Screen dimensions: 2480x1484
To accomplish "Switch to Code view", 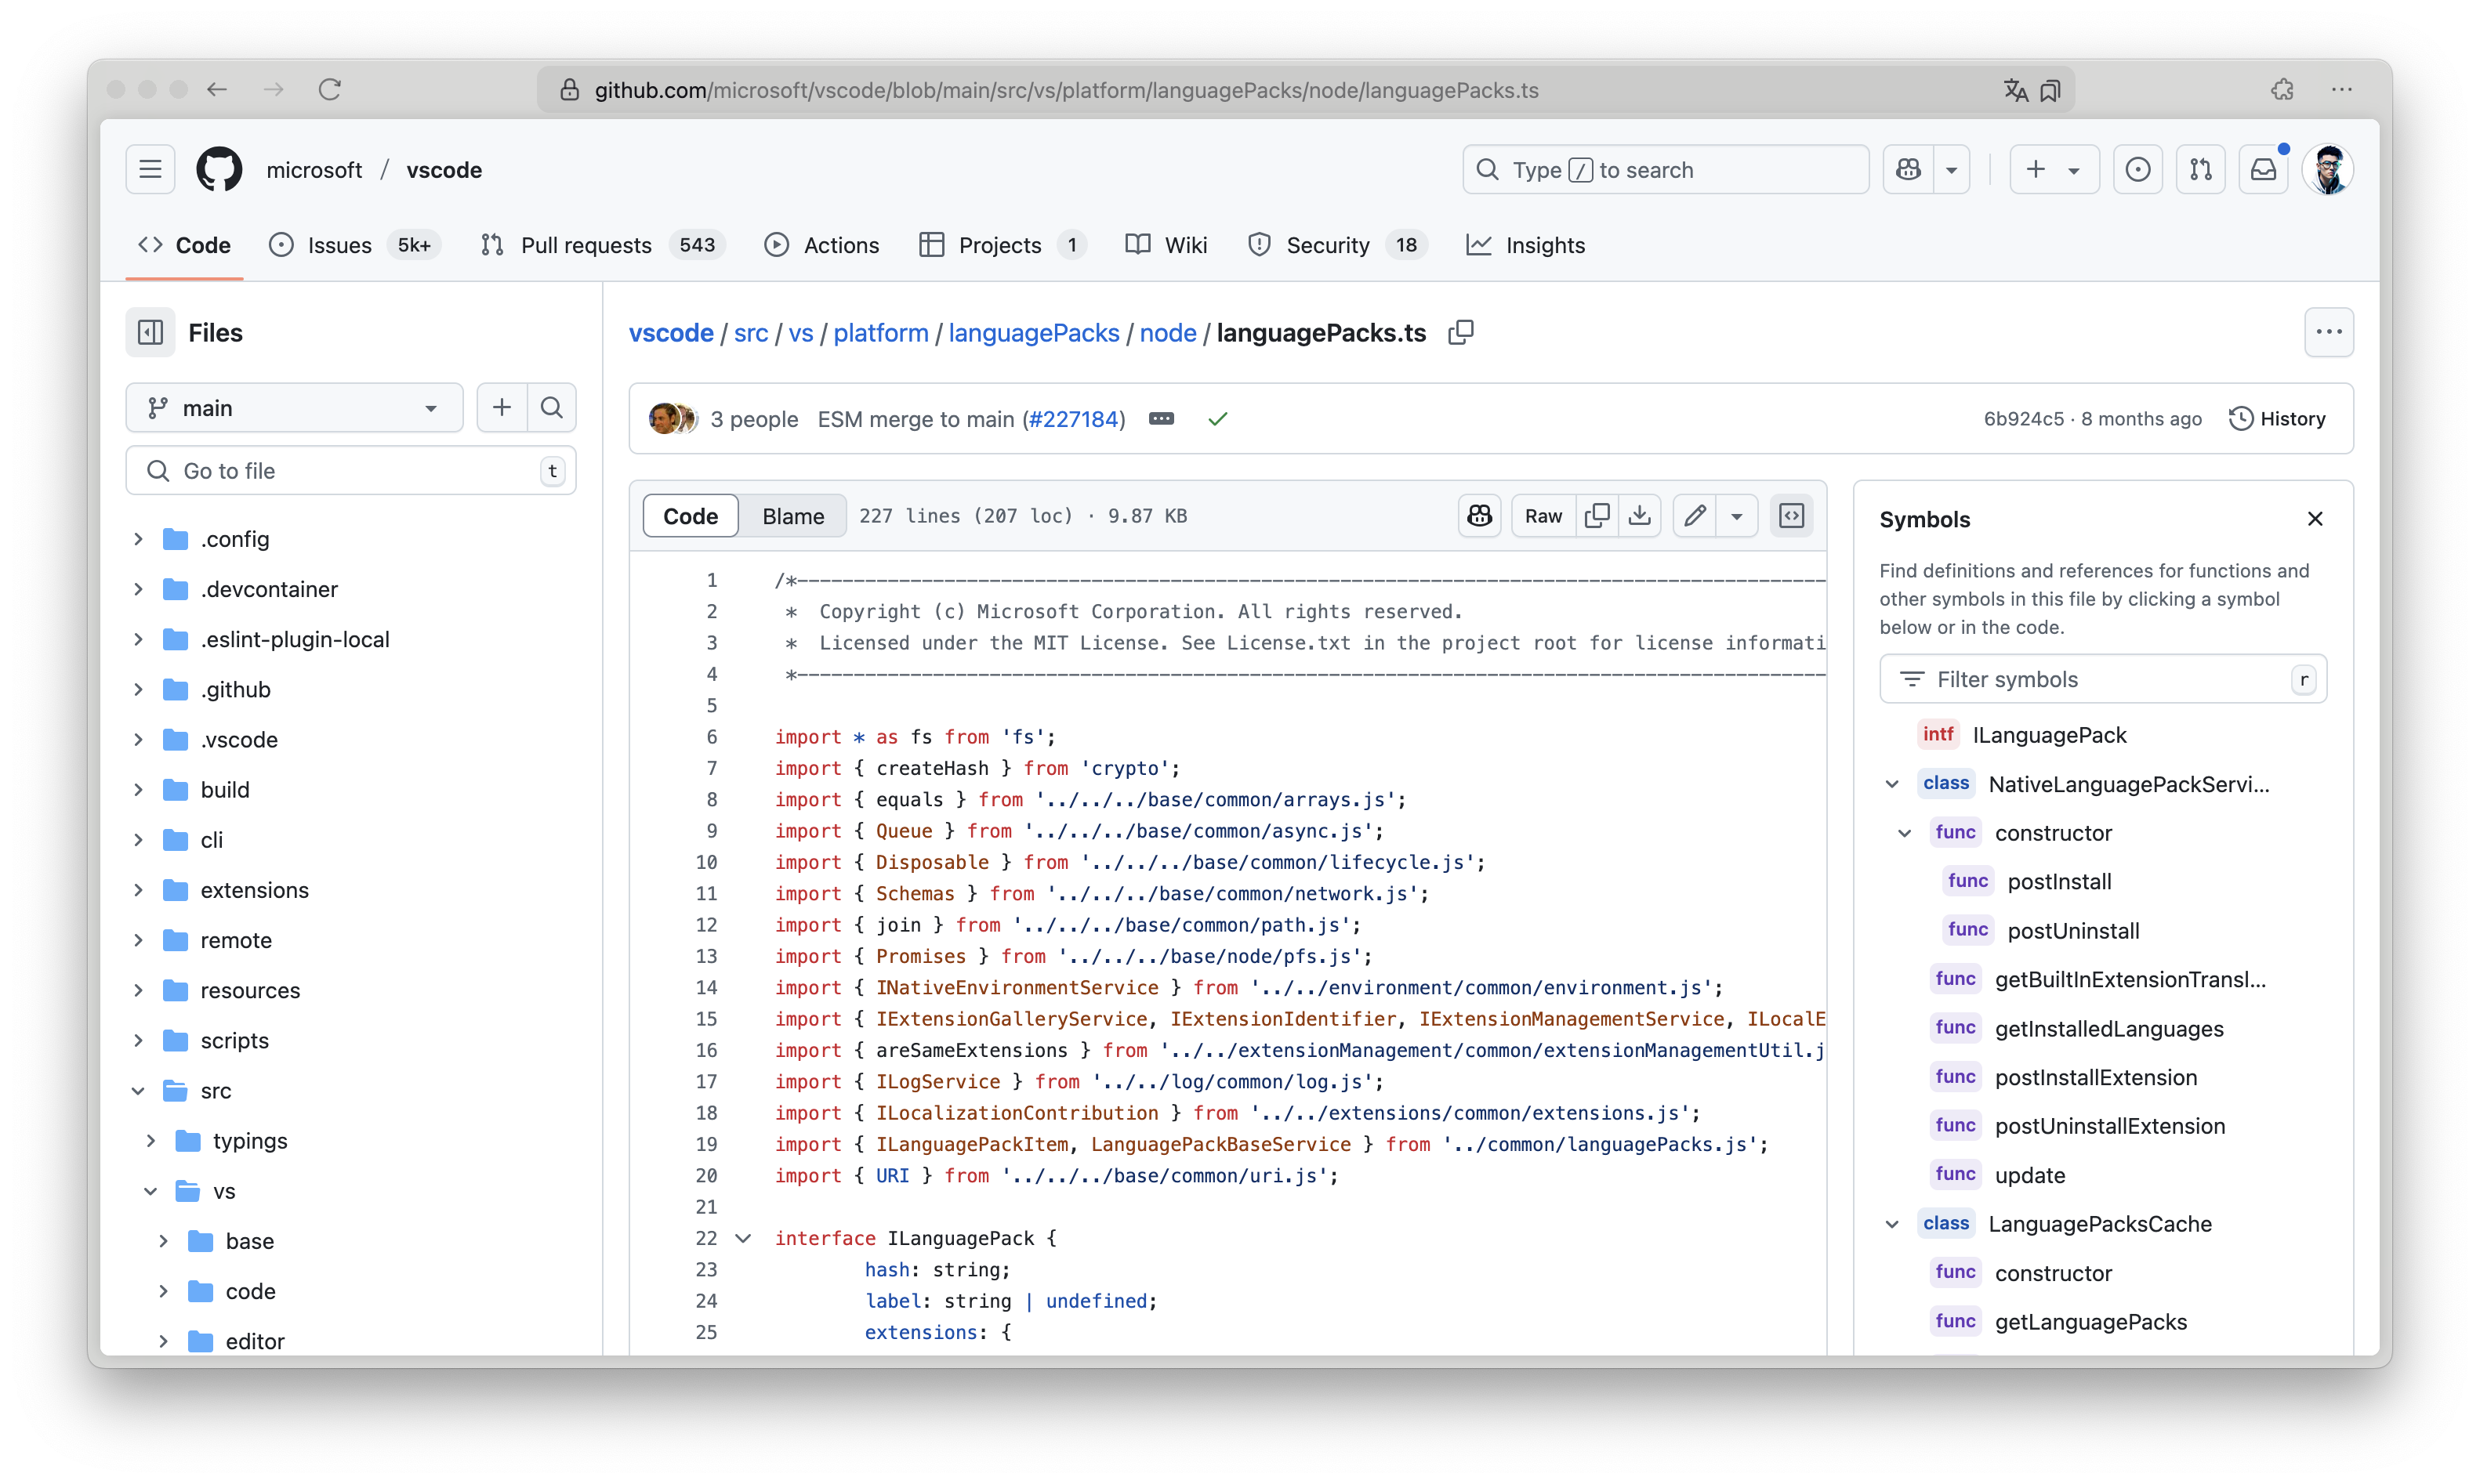I will pyautogui.click(x=691, y=516).
